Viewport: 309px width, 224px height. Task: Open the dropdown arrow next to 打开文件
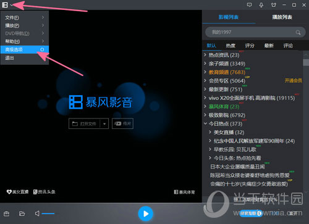104,123
